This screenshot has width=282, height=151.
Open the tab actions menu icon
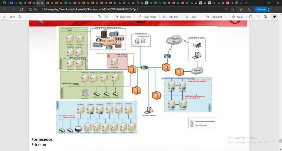point(4,3)
